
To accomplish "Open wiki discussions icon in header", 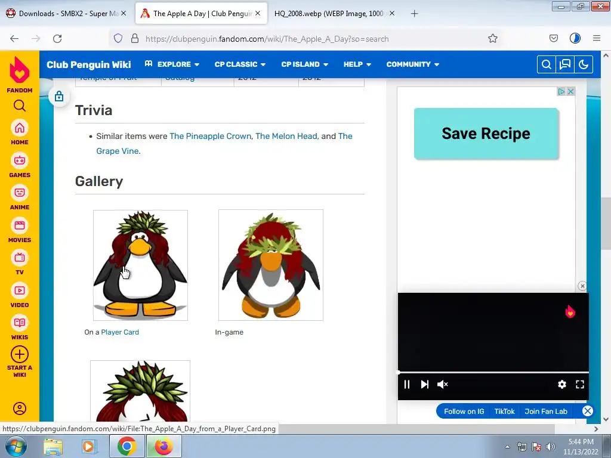I will [565, 64].
